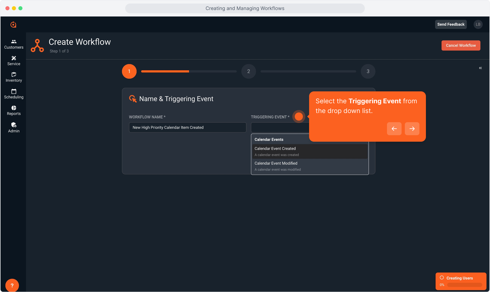The height and width of the screenshot is (292, 490).
Task: Click the orange help question mark
Action: (12, 285)
